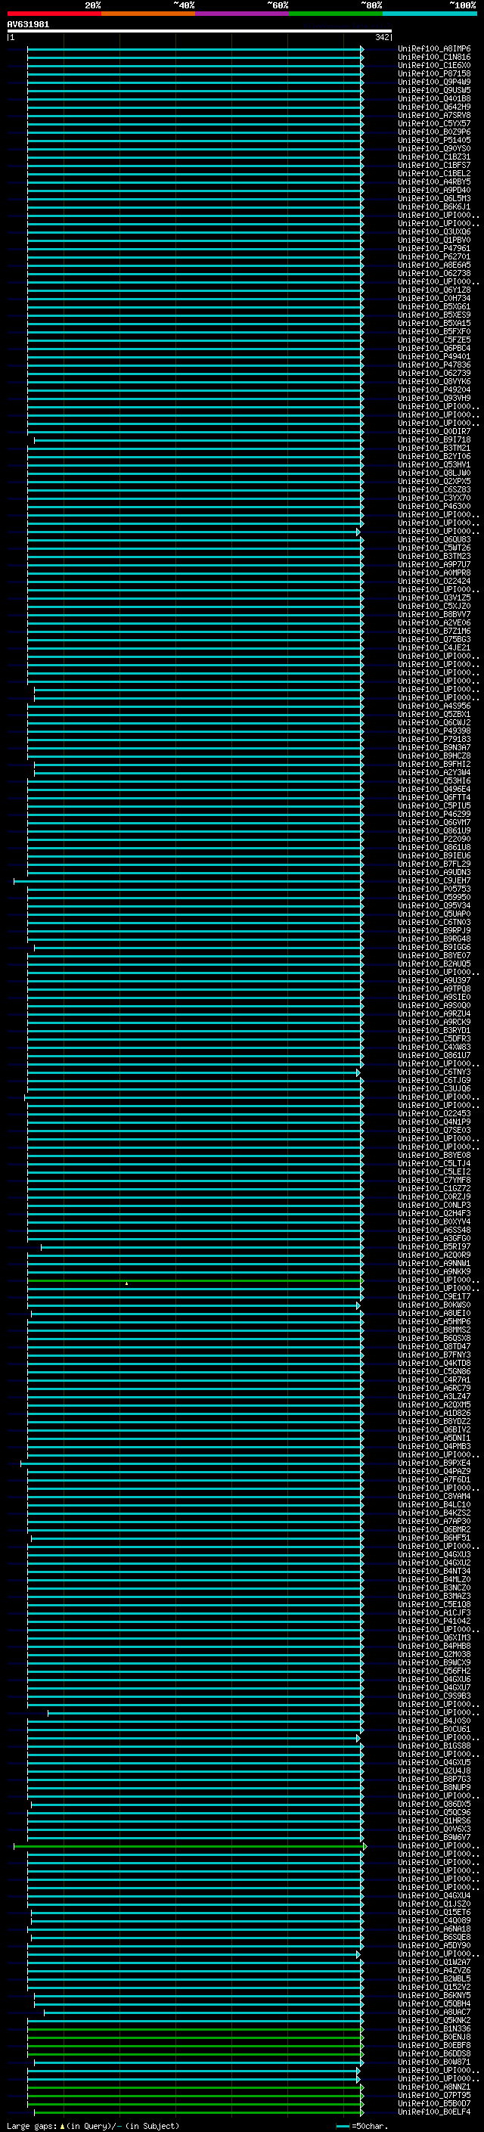Click hit label UniRef100_B6K6J1
Viewport: 484px width, 2132px height.
tap(434, 207)
